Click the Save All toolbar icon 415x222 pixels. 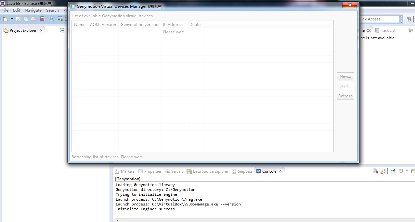(26, 19)
